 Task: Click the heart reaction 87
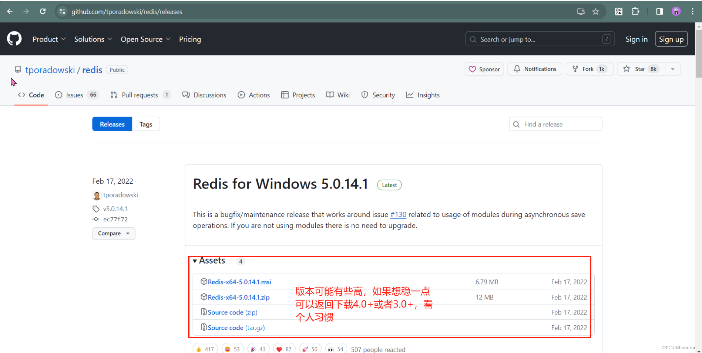pyautogui.click(x=284, y=349)
